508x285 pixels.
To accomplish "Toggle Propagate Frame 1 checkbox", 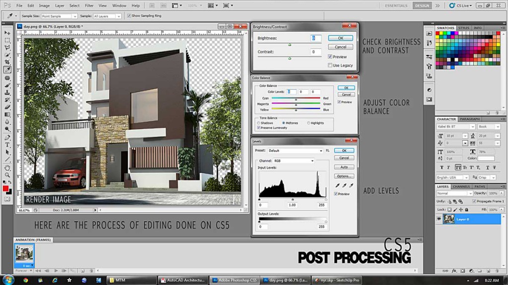I will [474, 201].
